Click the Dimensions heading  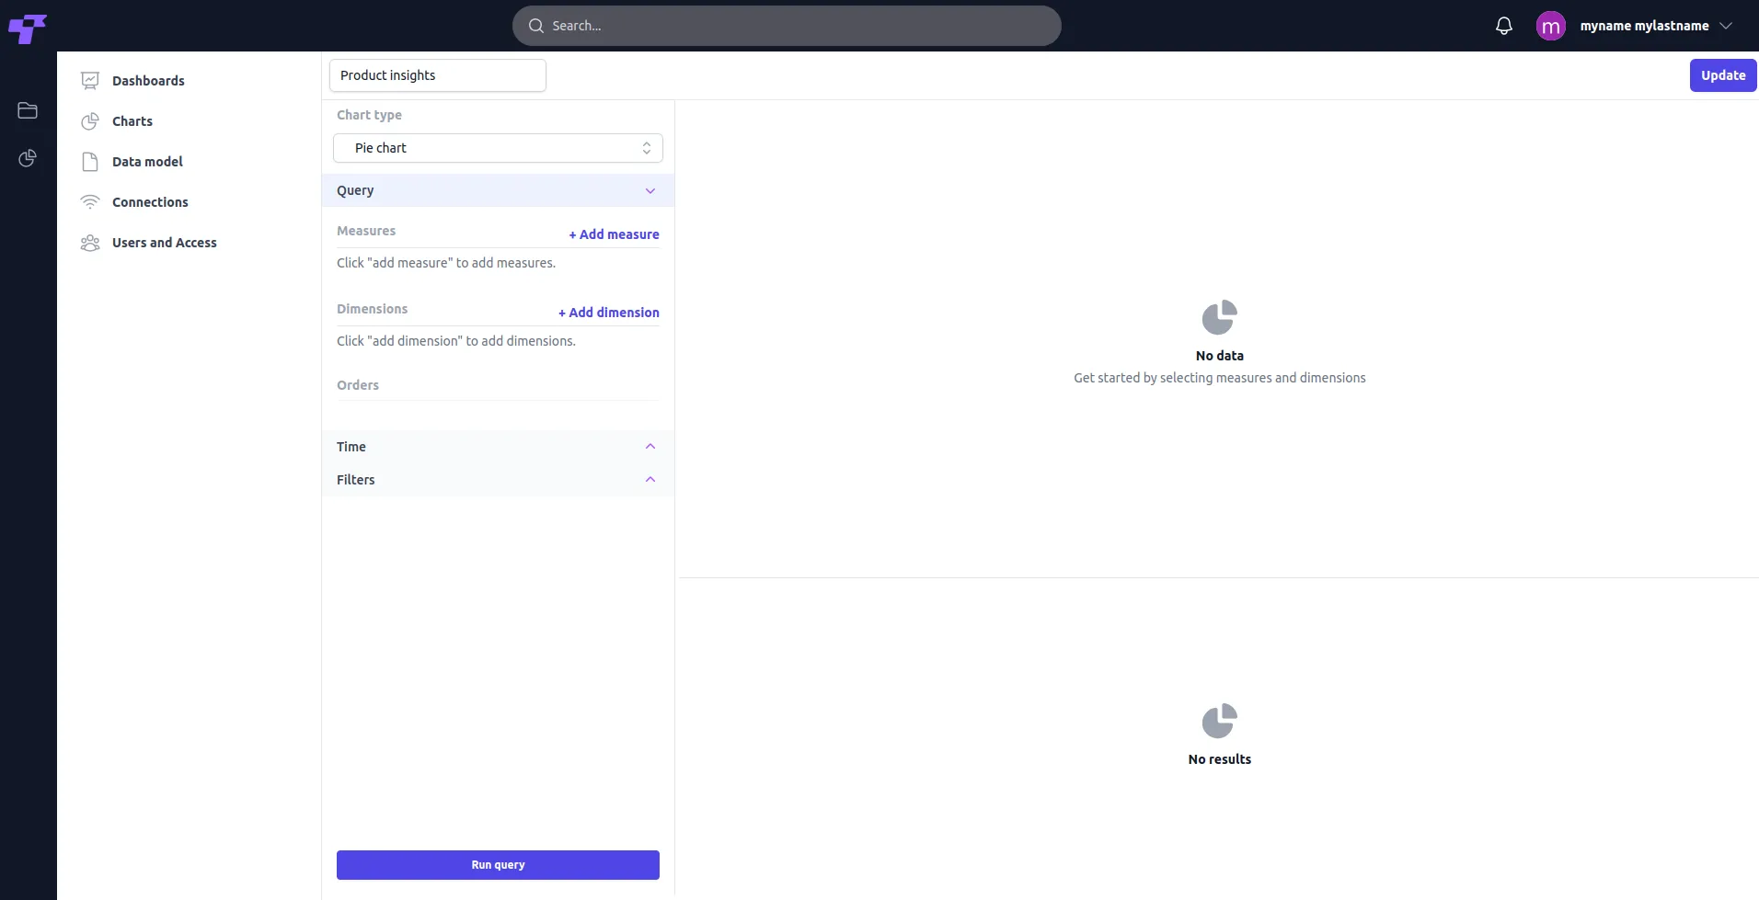(x=372, y=309)
